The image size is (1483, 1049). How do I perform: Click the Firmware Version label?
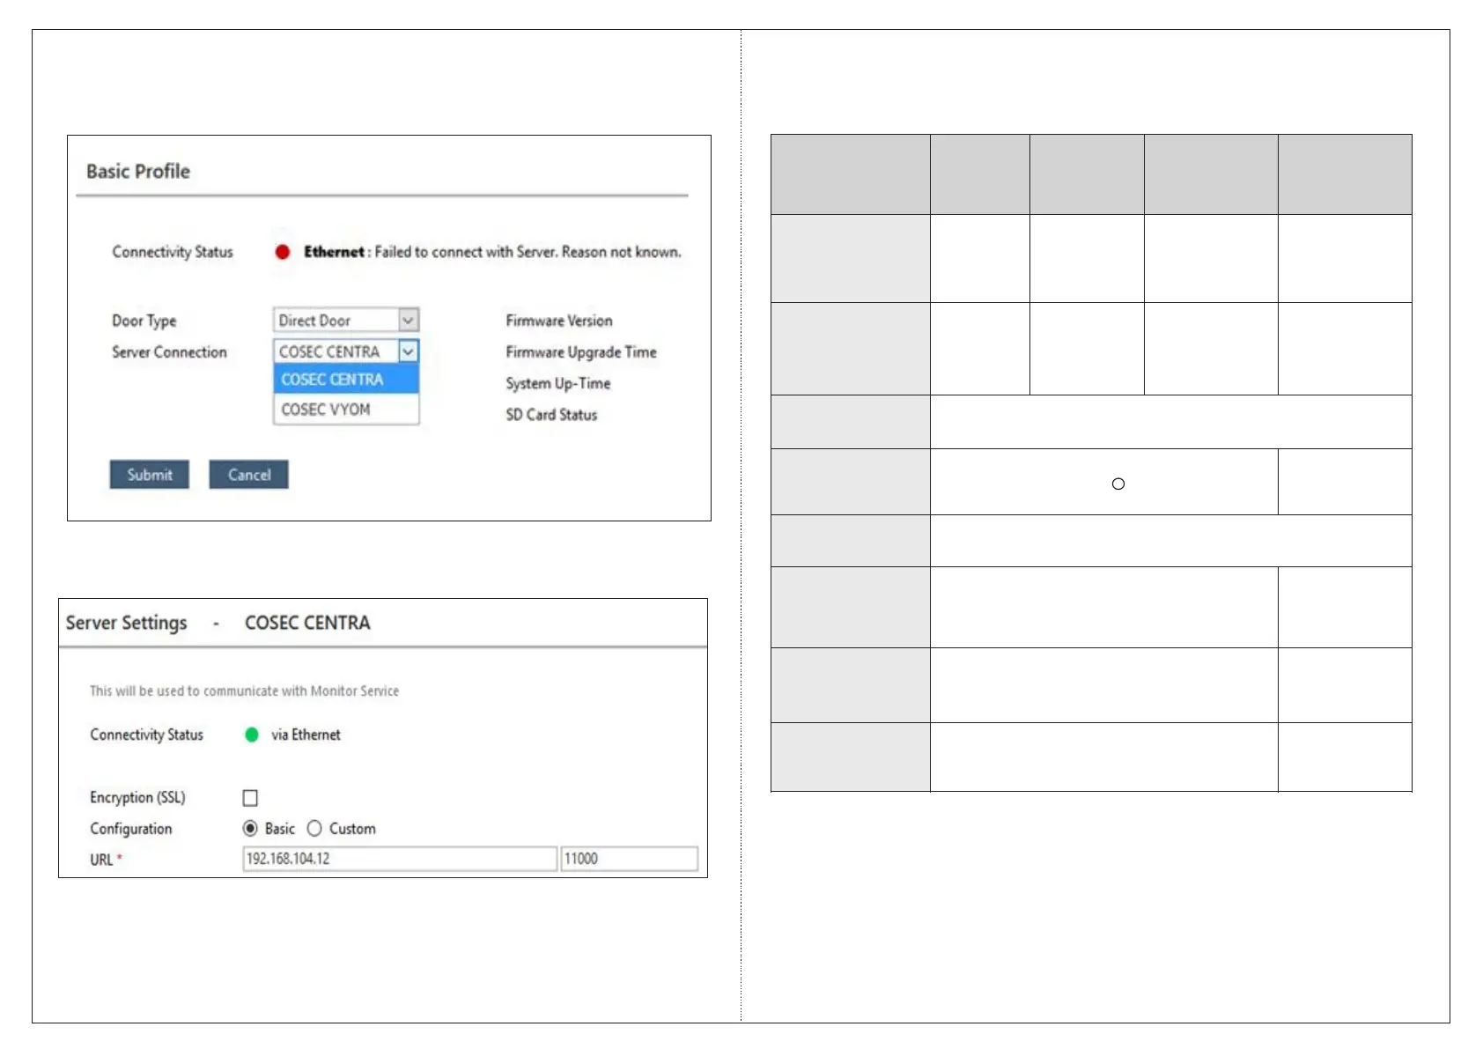(x=559, y=321)
